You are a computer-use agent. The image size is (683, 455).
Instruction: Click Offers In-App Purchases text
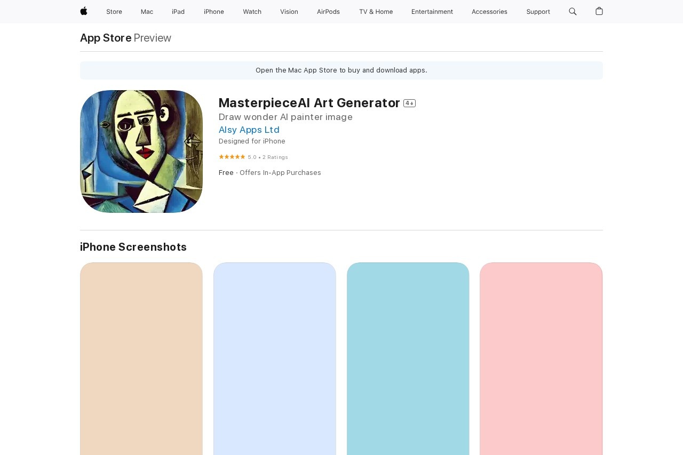point(280,173)
